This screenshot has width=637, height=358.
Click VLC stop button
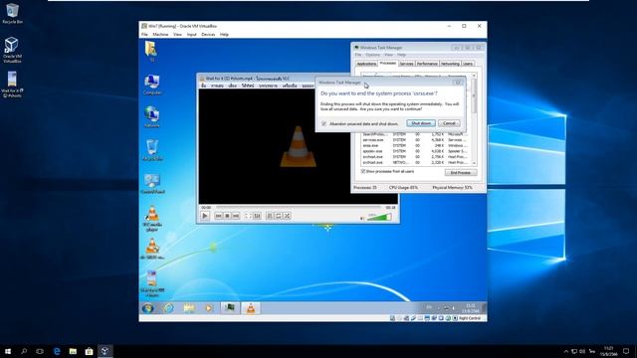coord(227,216)
